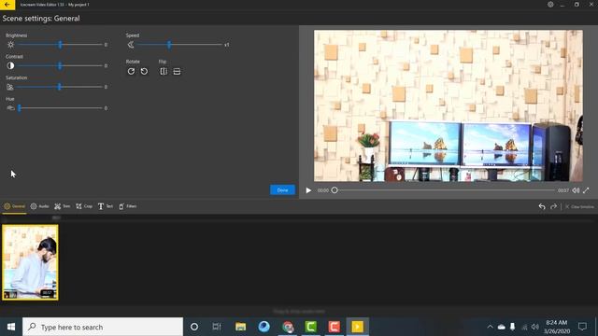Image resolution: width=598 pixels, height=336 pixels.
Task: Click the Icecream Video Editor taskbar icon
Action: (357, 327)
